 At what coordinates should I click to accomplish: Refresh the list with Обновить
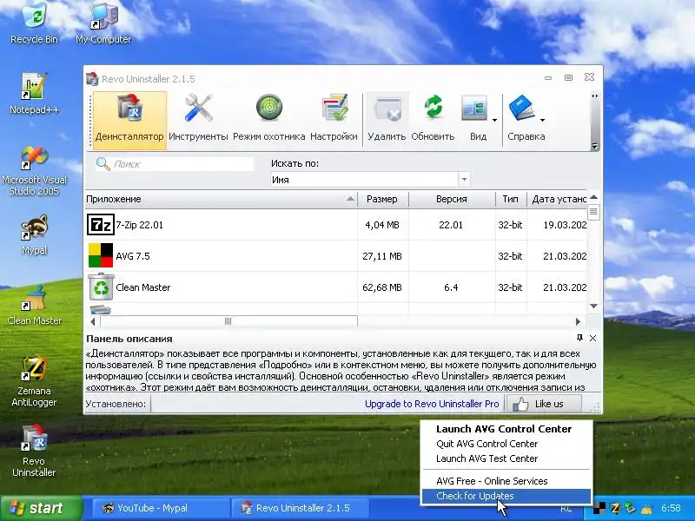433,120
